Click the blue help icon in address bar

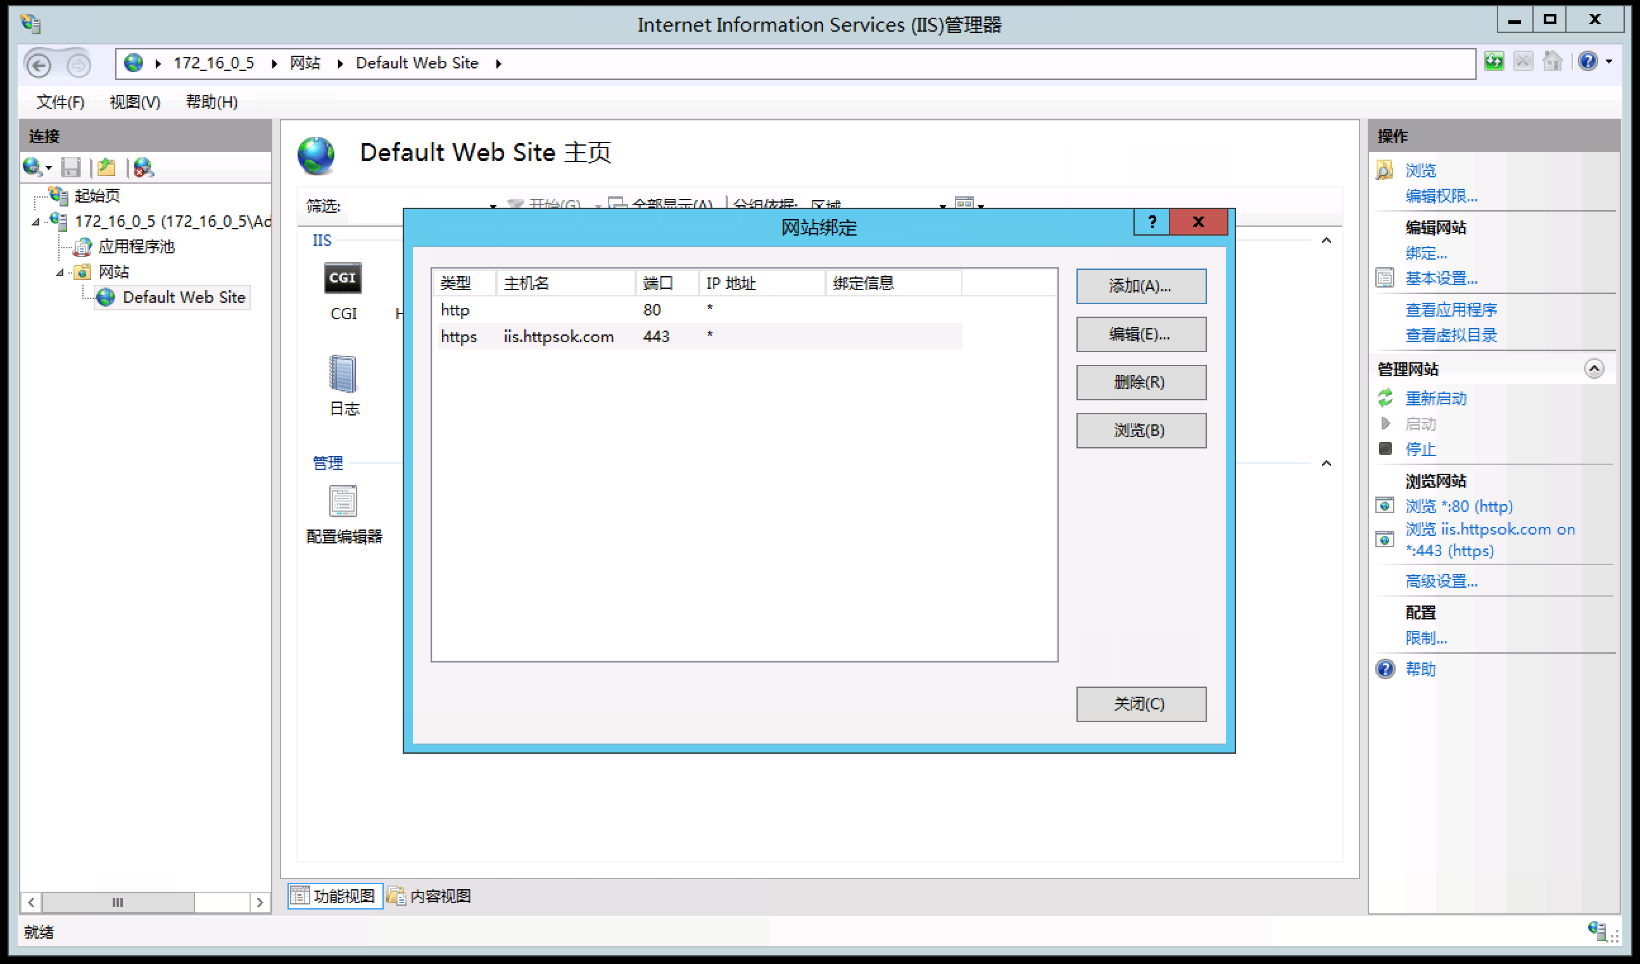(x=1587, y=62)
